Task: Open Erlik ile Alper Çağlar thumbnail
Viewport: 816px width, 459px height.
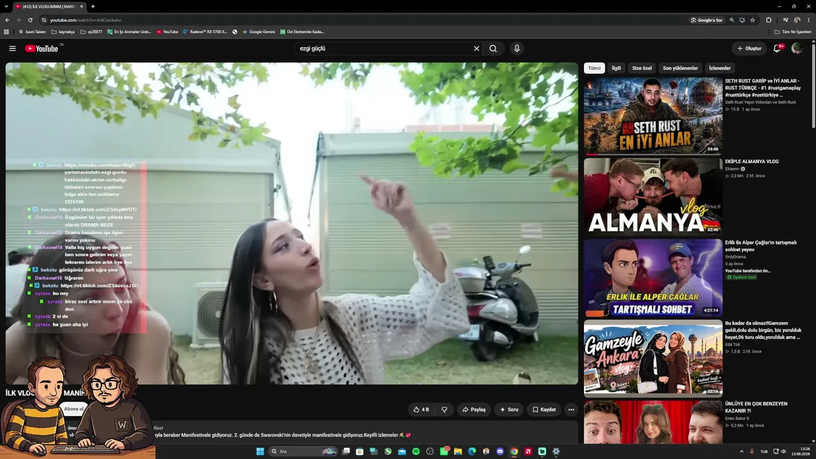Action: coord(653,277)
